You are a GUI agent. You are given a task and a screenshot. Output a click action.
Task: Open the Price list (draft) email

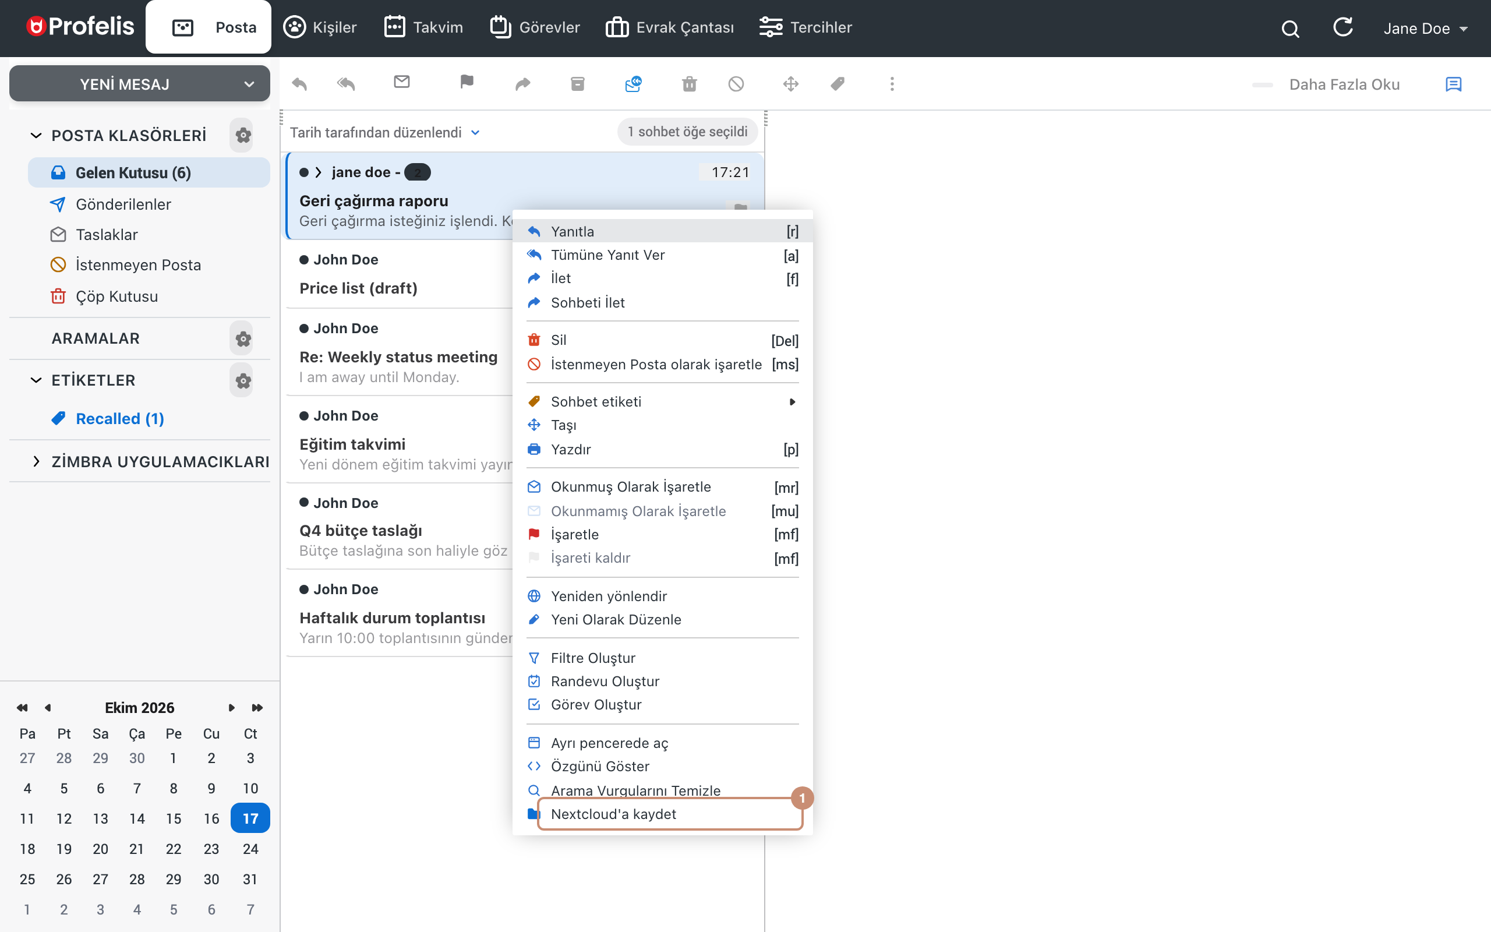(x=400, y=274)
